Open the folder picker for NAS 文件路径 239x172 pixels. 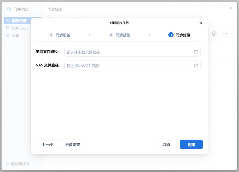click(196, 65)
